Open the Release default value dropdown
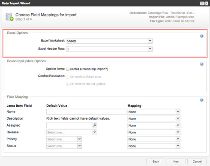This screenshot has height=166, width=210. point(72,132)
